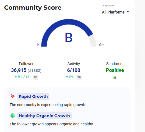Click the green circle Healthy Organic Growth icon
The height and width of the screenshot is (132, 145).
[x=13, y=115]
